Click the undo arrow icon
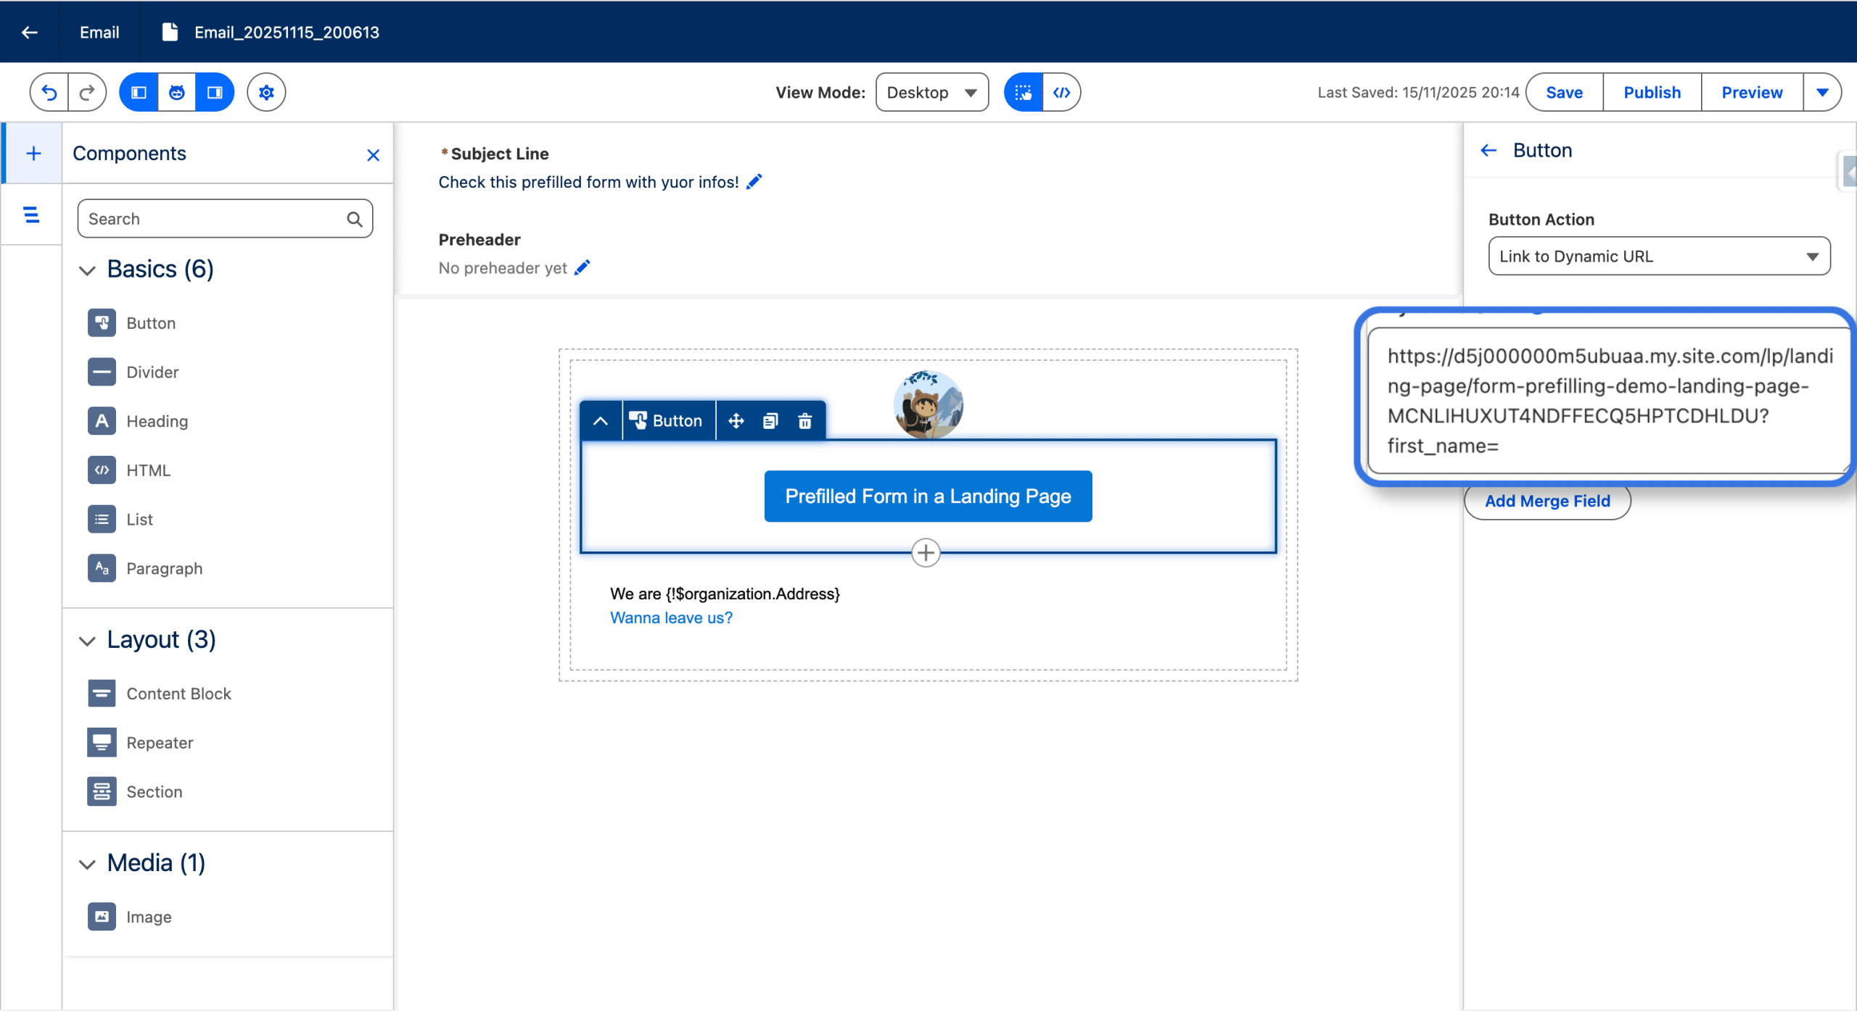 (49, 92)
